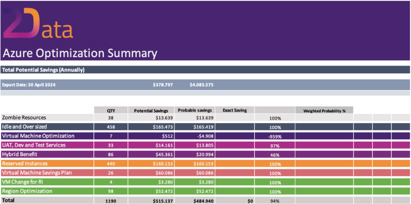The image size is (411, 204).
Task: Select the orange Reserved Instances row label
Action: click(25, 163)
